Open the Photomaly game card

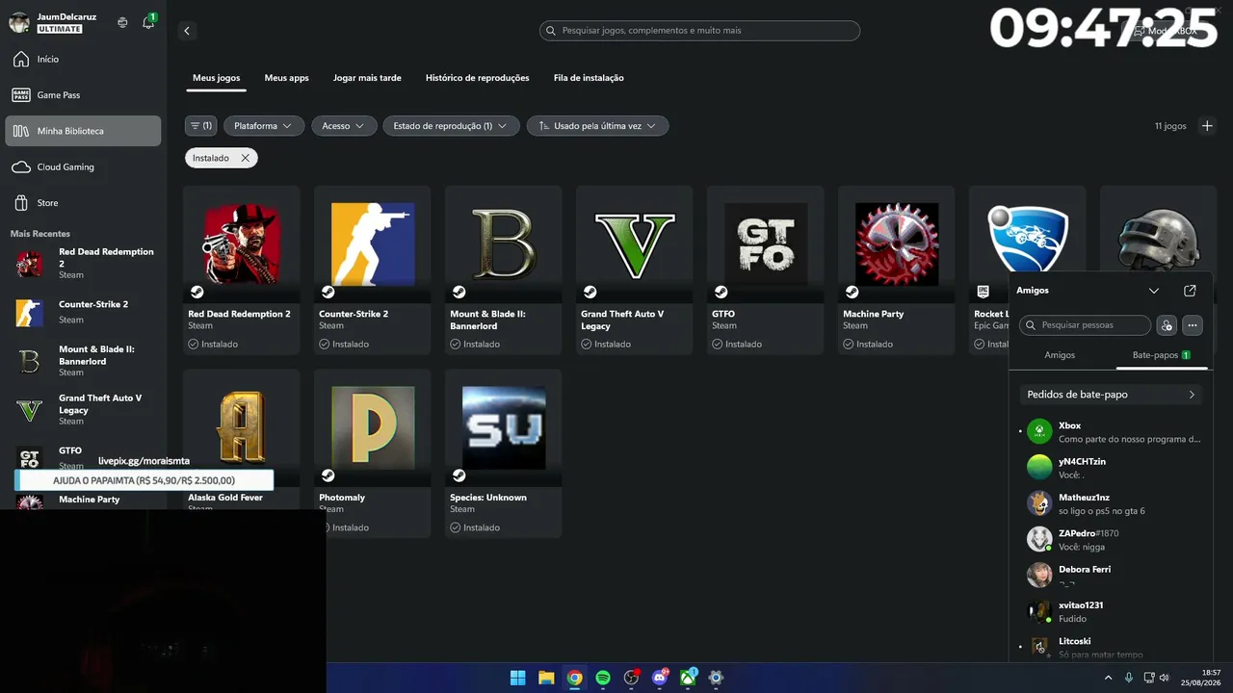point(373,453)
